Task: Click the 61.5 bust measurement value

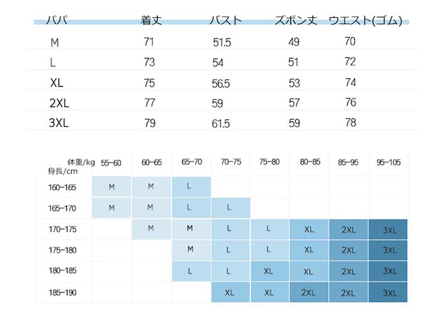Action: pos(220,124)
